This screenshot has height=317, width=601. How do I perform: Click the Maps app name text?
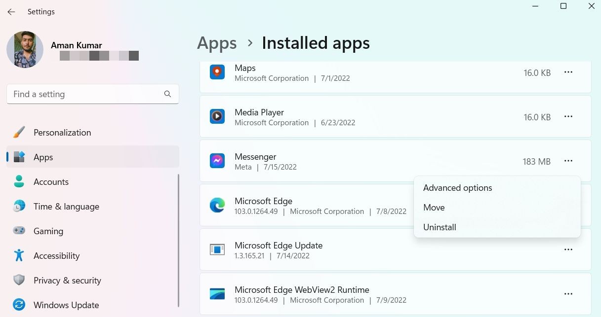(245, 68)
